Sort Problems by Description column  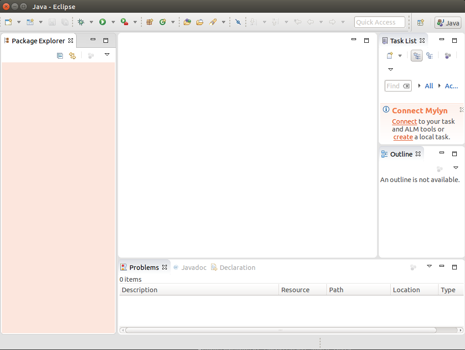click(x=199, y=289)
